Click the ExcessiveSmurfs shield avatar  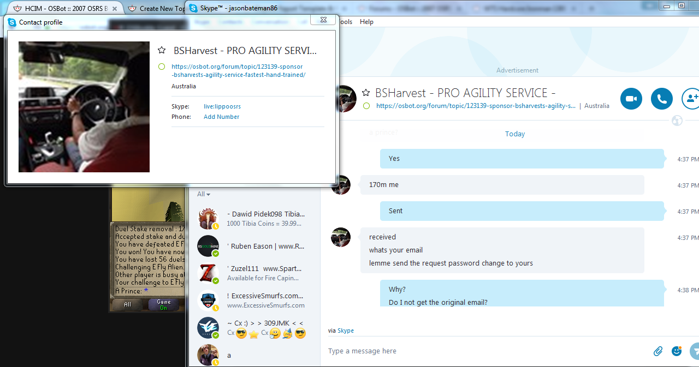click(208, 300)
